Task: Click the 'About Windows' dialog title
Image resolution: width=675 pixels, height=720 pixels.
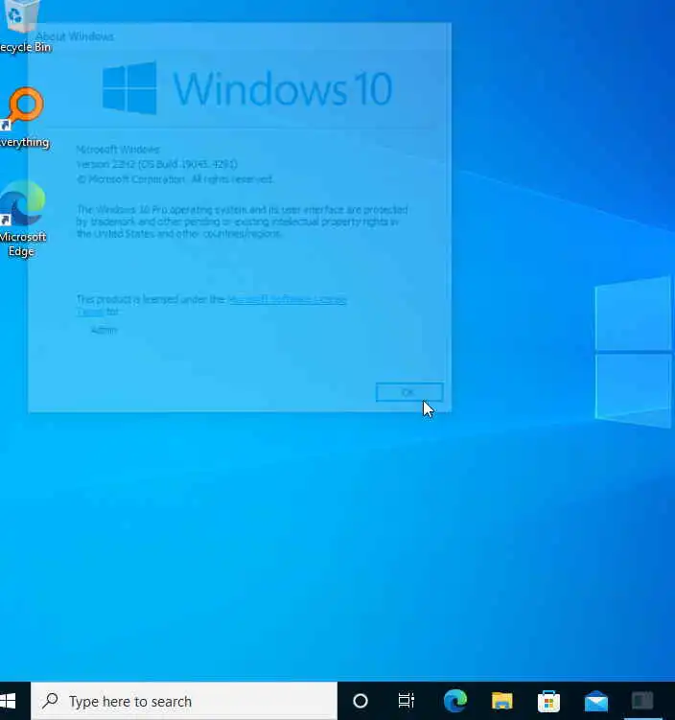Action: point(75,36)
